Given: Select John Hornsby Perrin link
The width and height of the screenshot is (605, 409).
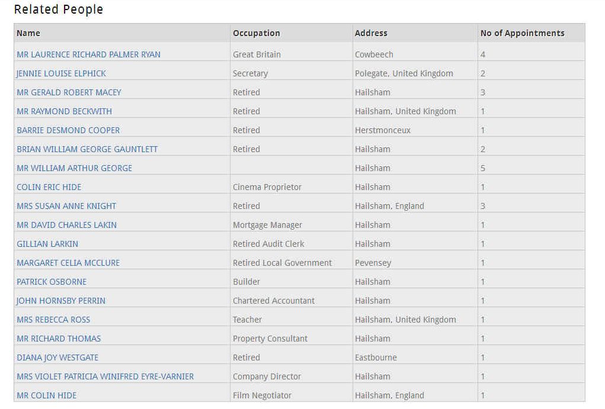Looking at the screenshot, I should (60, 300).
